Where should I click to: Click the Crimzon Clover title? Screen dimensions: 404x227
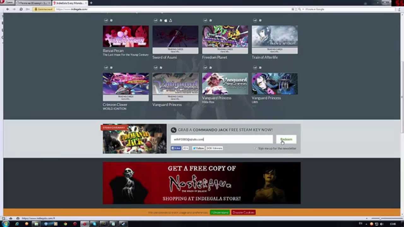(x=115, y=105)
